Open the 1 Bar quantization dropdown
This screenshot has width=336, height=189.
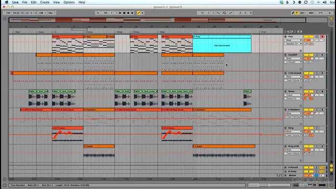click(x=51, y=13)
